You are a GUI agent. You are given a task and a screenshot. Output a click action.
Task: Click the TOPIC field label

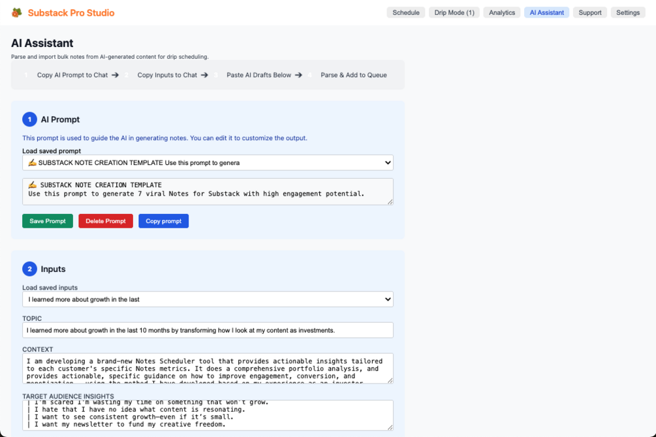[x=32, y=319]
